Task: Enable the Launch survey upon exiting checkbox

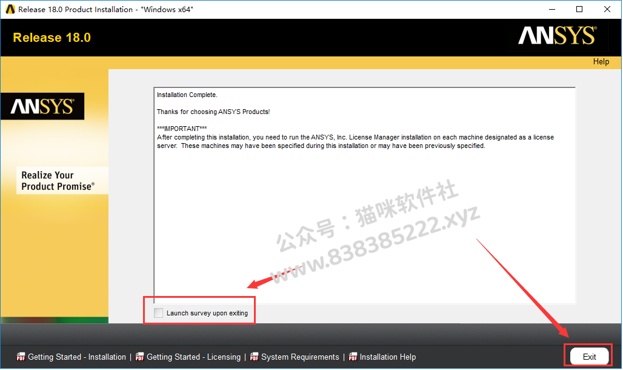Action: tap(159, 313)
